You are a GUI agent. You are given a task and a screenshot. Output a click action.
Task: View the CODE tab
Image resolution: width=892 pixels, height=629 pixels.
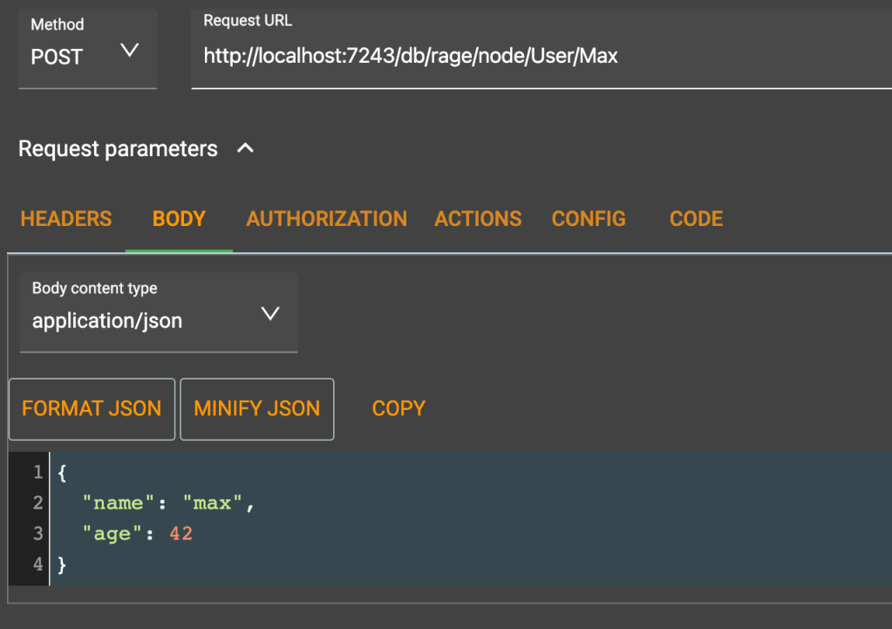(696, 219)
